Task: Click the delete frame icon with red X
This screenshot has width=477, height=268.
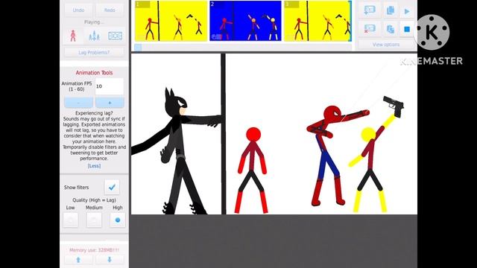Action: click(x=370, y=29)
